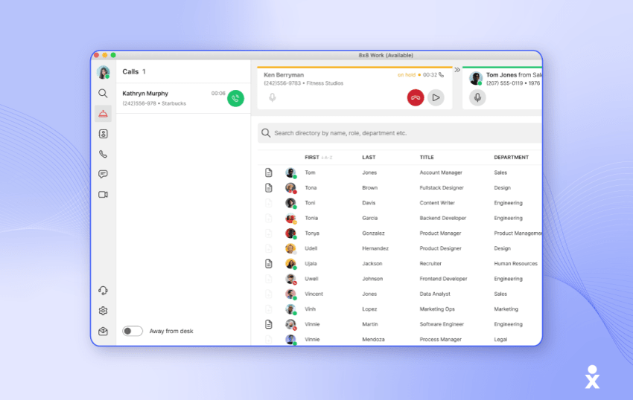Click the Search directory input field
633x400 pixels.
[402, 133]
